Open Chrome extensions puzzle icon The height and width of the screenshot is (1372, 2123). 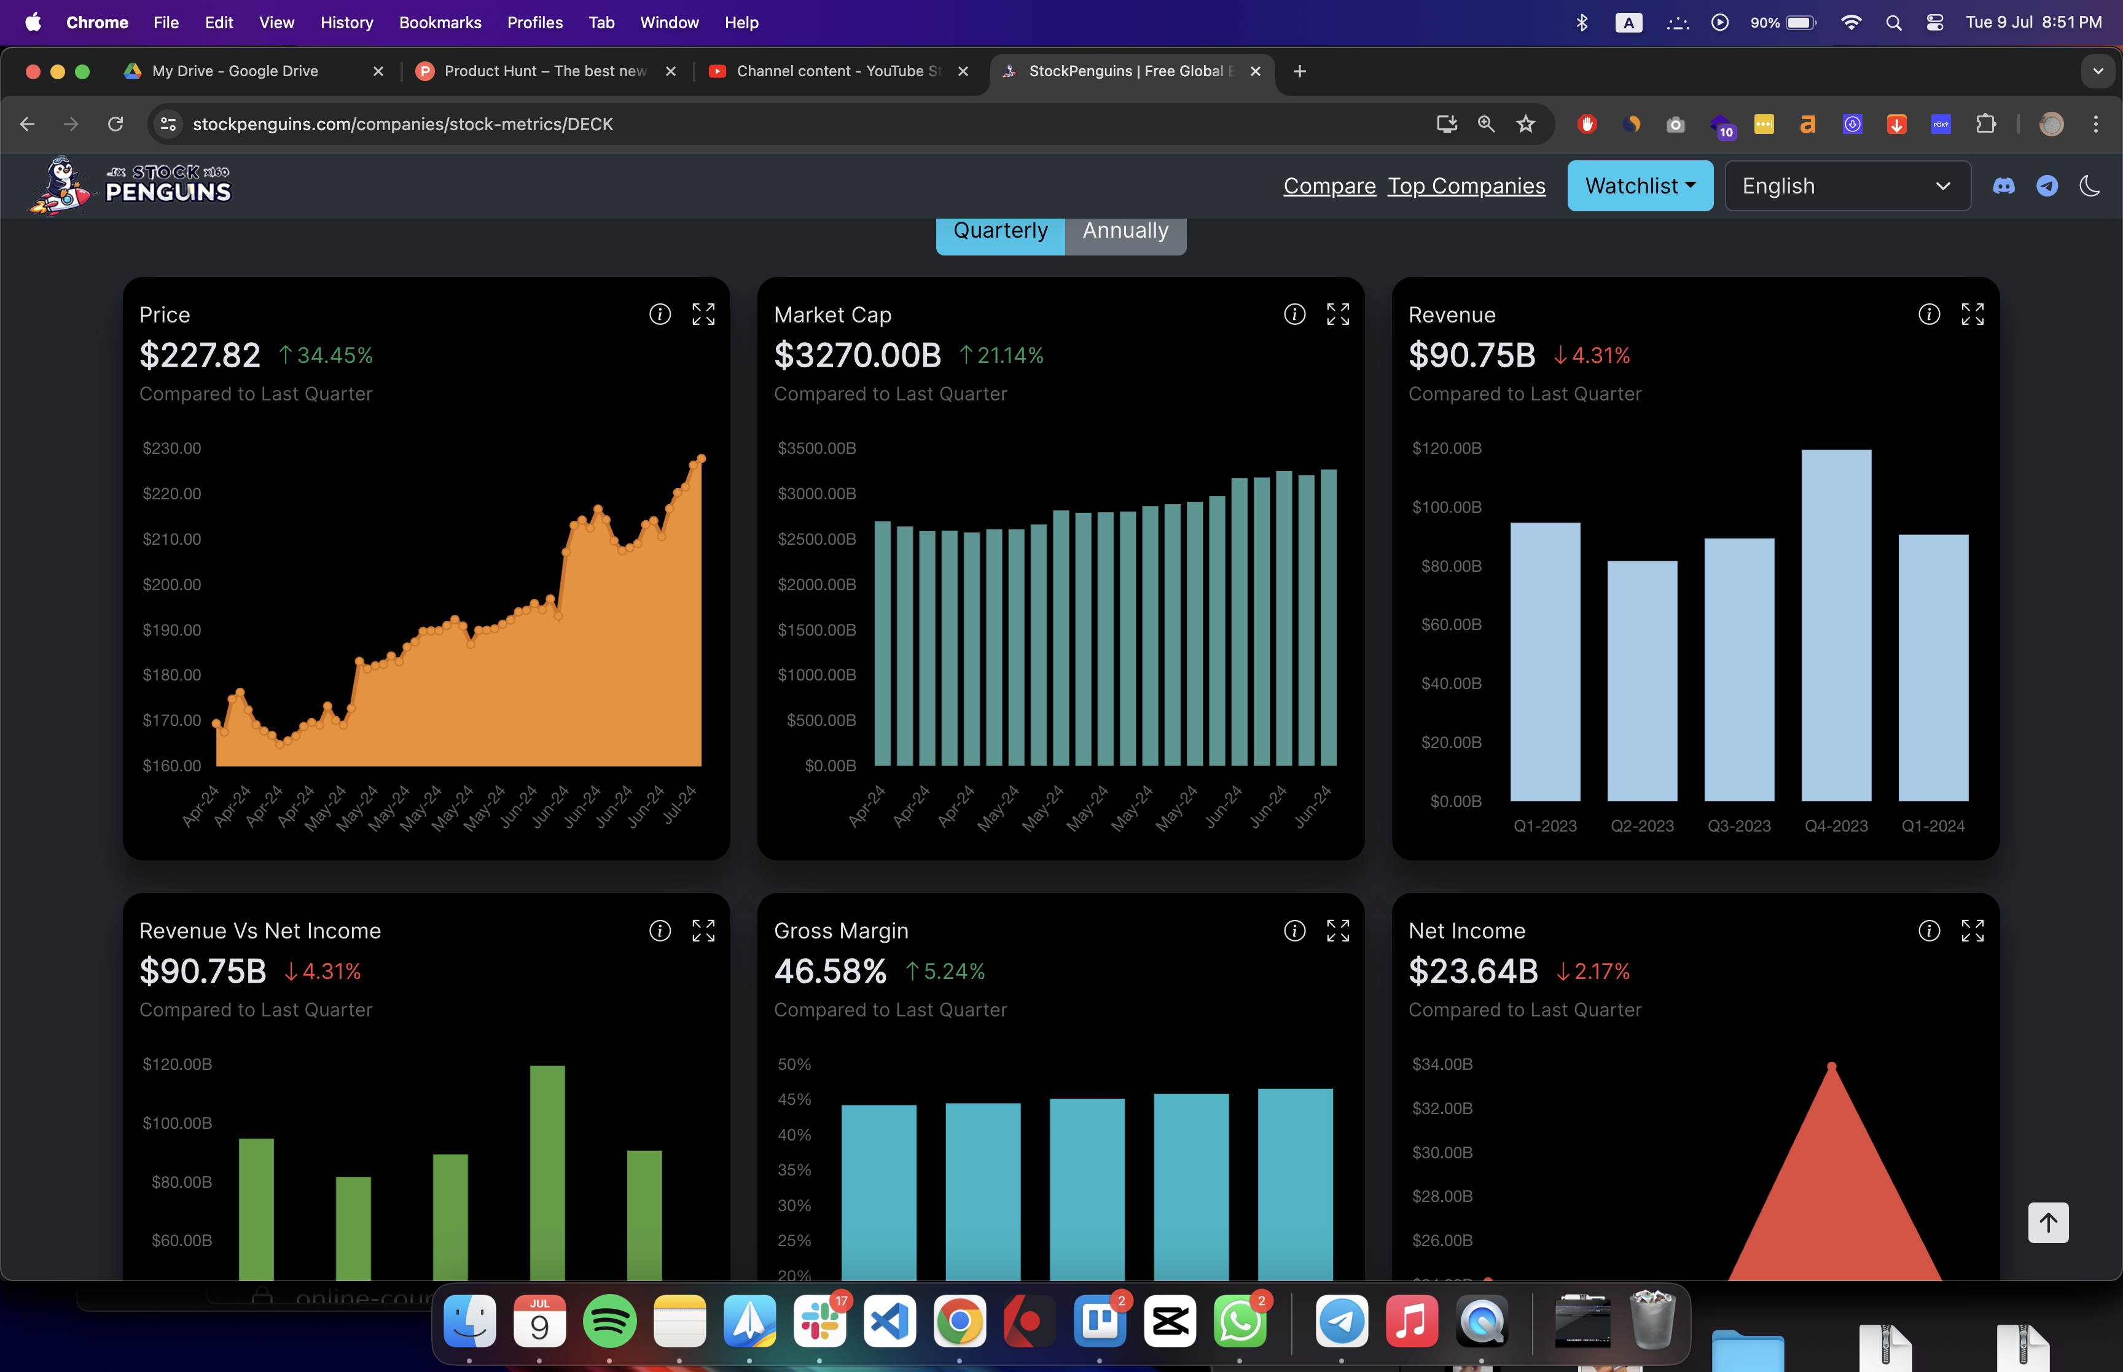[x=1985, y=124]
